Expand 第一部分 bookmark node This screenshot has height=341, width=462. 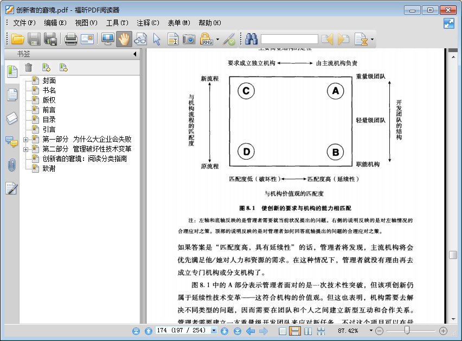(25, 140)
